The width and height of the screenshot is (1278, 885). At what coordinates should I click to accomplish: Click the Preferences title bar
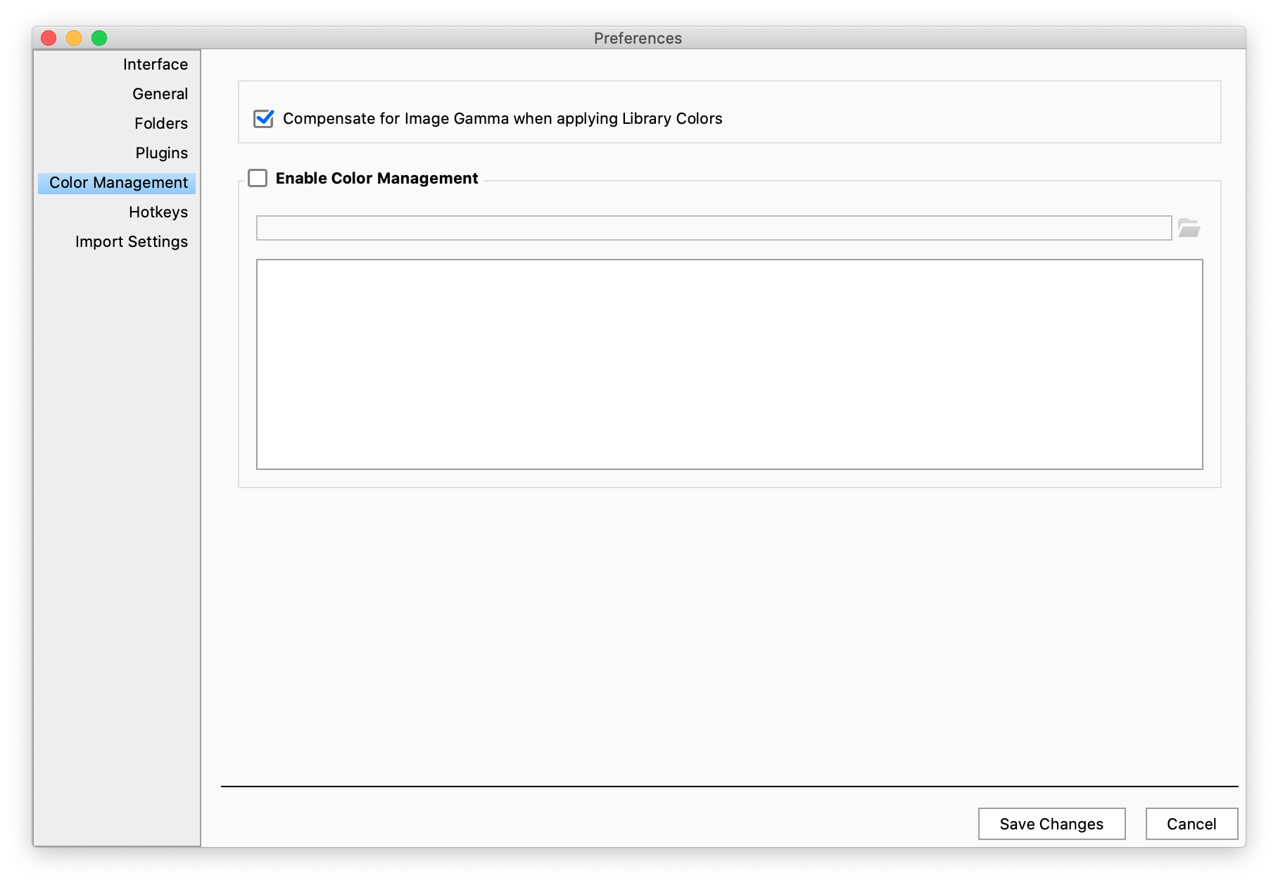pos(637,38)
